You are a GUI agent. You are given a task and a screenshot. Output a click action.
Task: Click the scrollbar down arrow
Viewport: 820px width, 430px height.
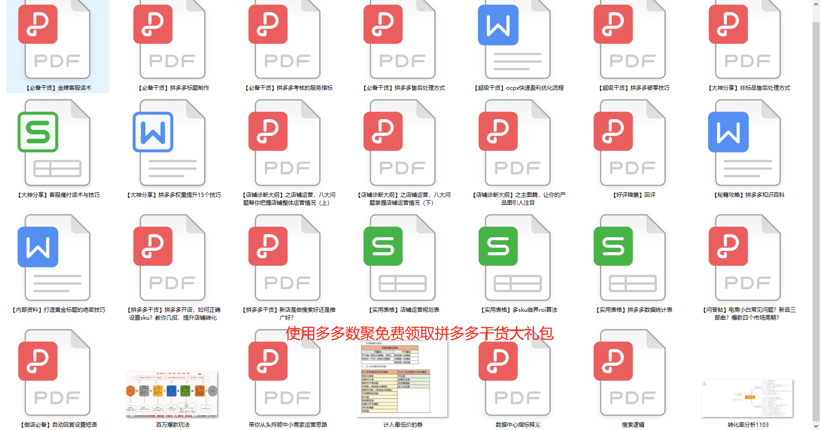coord(815,425)
